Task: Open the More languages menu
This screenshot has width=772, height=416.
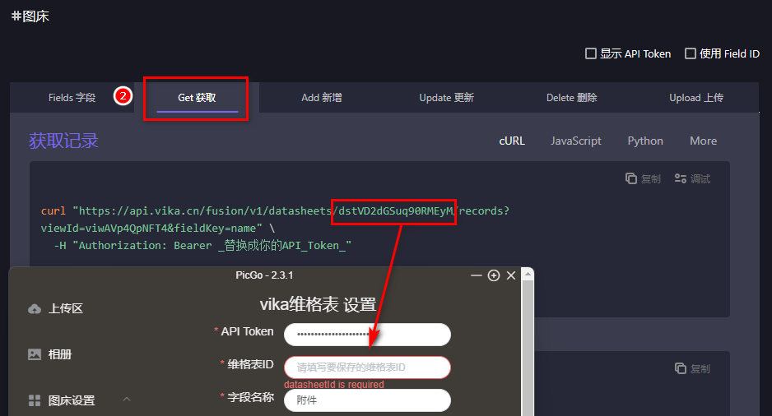Action: (703, 141)
